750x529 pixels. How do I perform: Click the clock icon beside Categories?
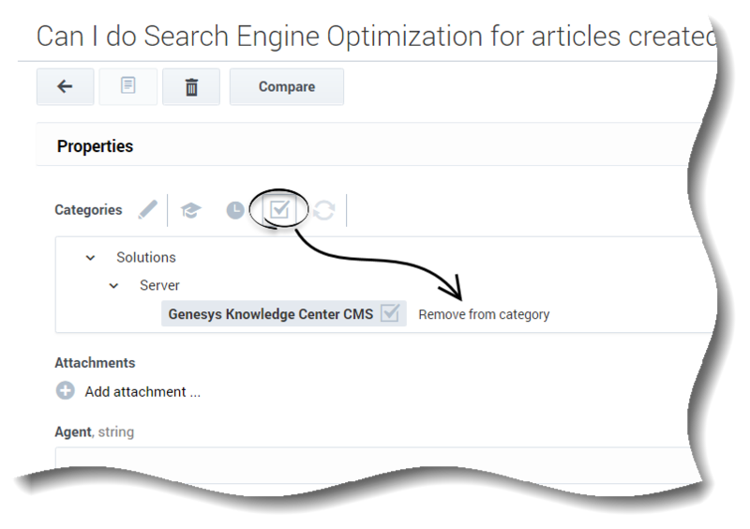click(x=235, y=210)
